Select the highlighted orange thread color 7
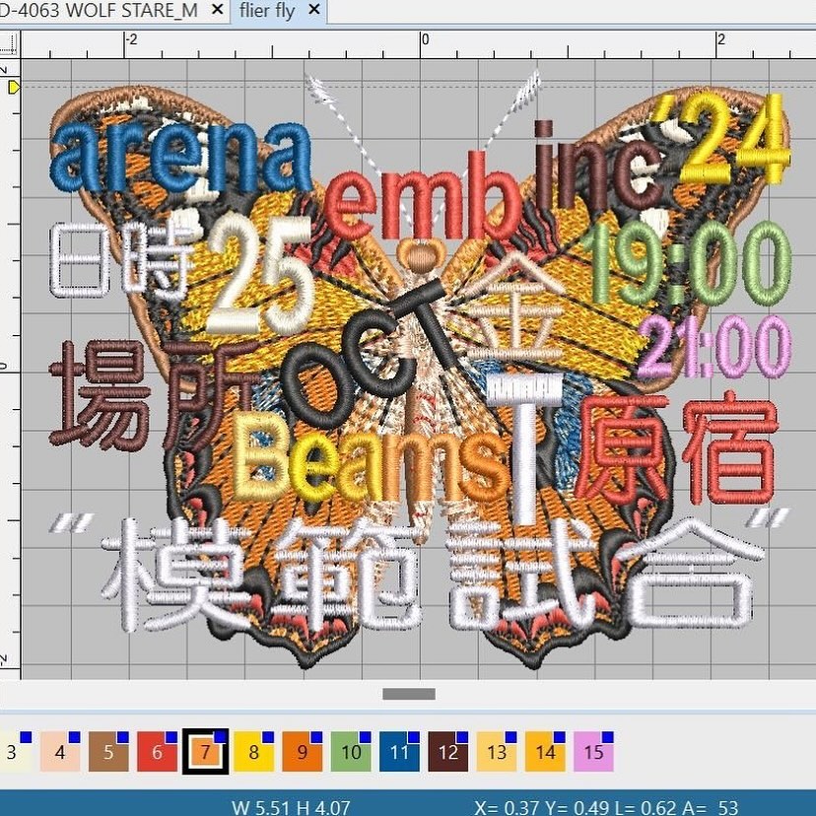 pyautogui.click(x=206, y=753)
